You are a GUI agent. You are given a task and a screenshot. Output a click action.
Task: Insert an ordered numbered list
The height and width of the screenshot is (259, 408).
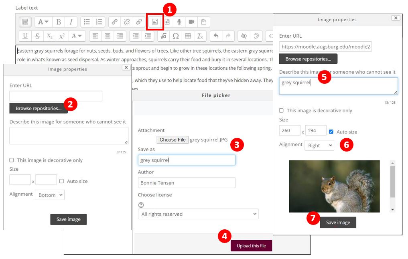(x=99, y=22)
